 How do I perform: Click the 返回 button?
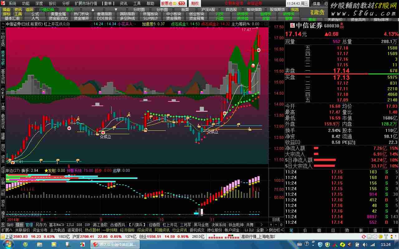click(x=30, y=10)
